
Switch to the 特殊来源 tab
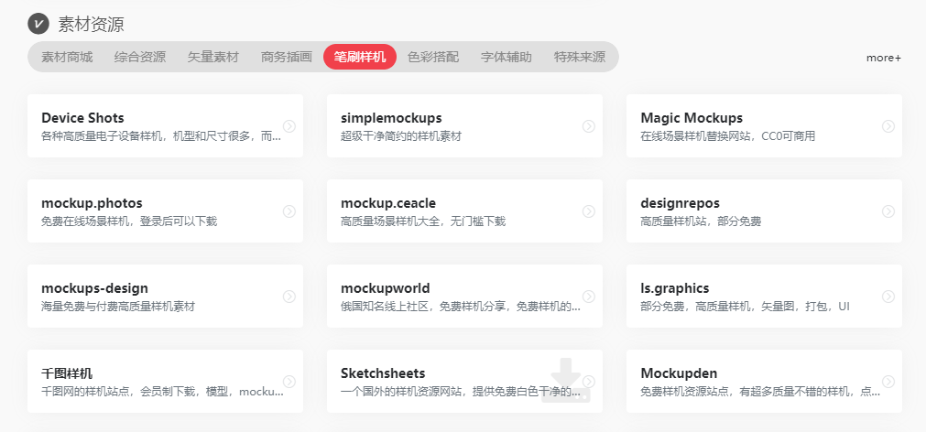click(x=580, y=57)
